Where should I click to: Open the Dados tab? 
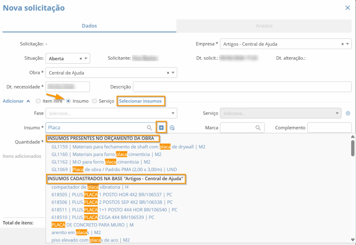(x=89, y=26)
